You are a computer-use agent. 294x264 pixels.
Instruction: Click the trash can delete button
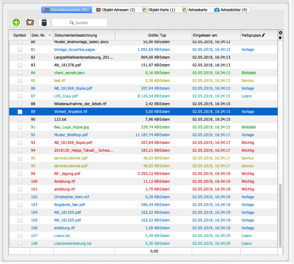click(44, 23)
